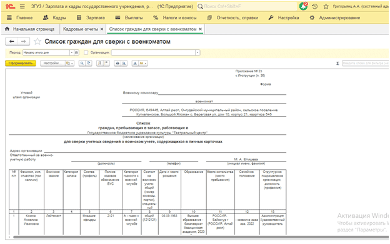
Task: Click the sigma sum icon
Action: pyautogui.click(x=337, y=63)
